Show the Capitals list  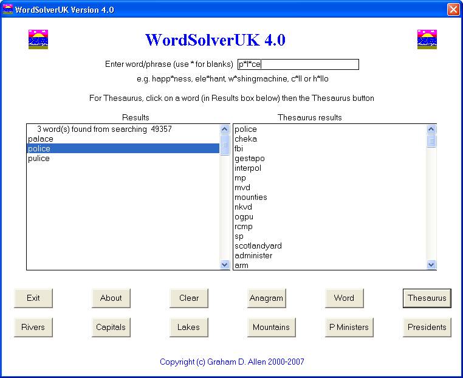click(x=111, y=328)
